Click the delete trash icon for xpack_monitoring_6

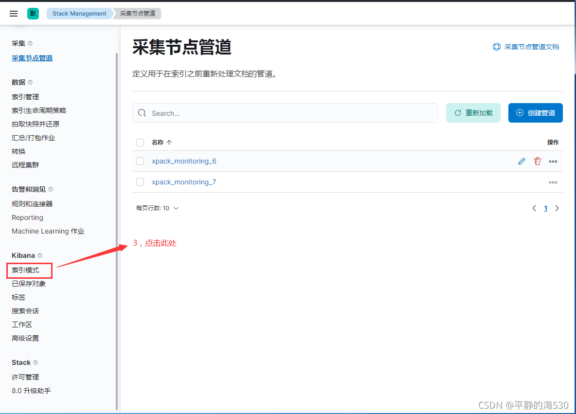coord(538,161)
